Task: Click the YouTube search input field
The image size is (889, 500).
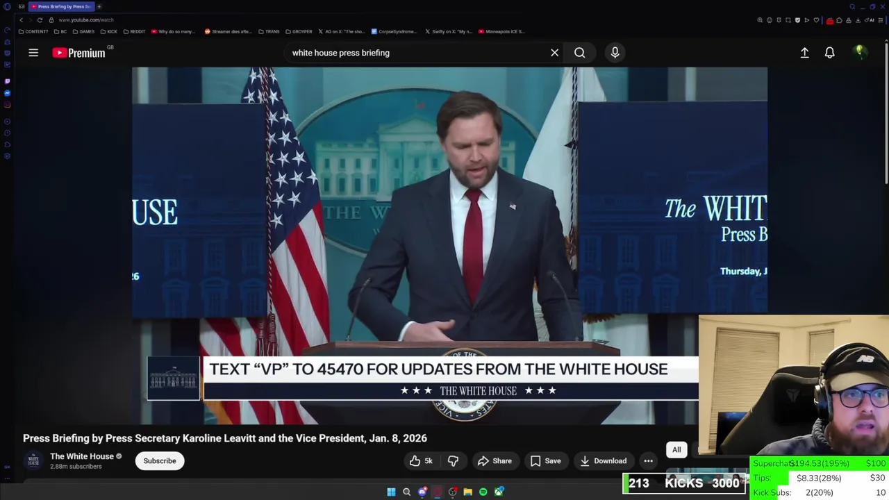Action: pos(417,53)
